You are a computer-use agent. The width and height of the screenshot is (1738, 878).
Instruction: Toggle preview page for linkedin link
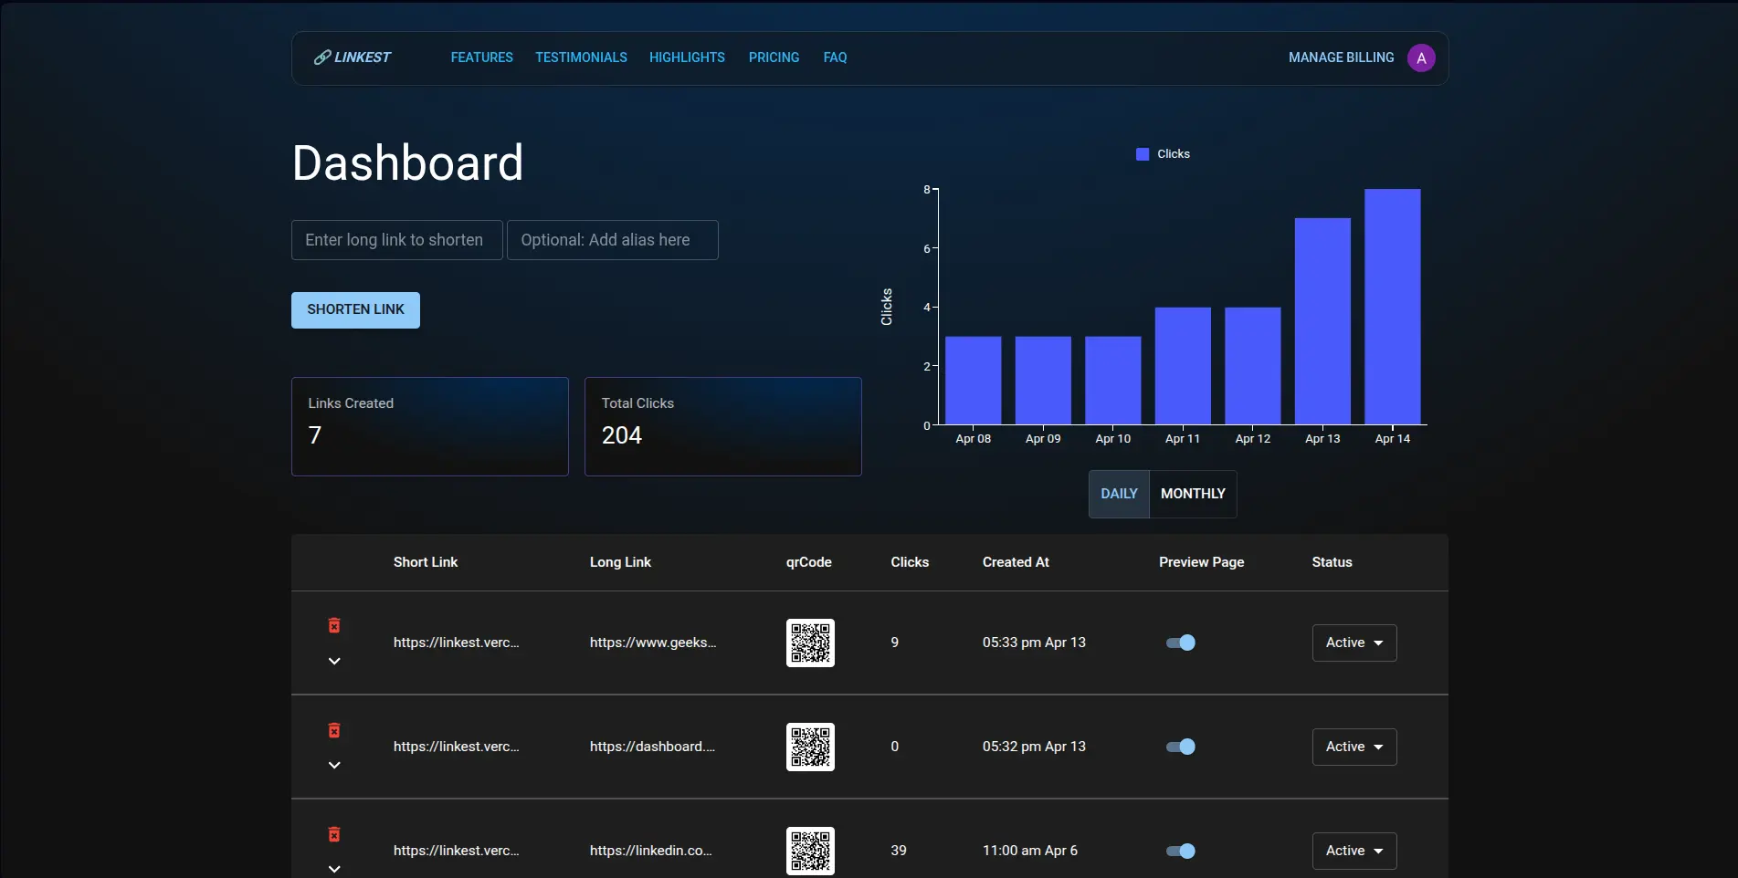pos(1180,851)
